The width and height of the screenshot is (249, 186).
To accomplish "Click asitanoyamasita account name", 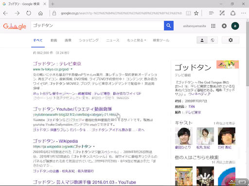I will click(x=195, y=26).
